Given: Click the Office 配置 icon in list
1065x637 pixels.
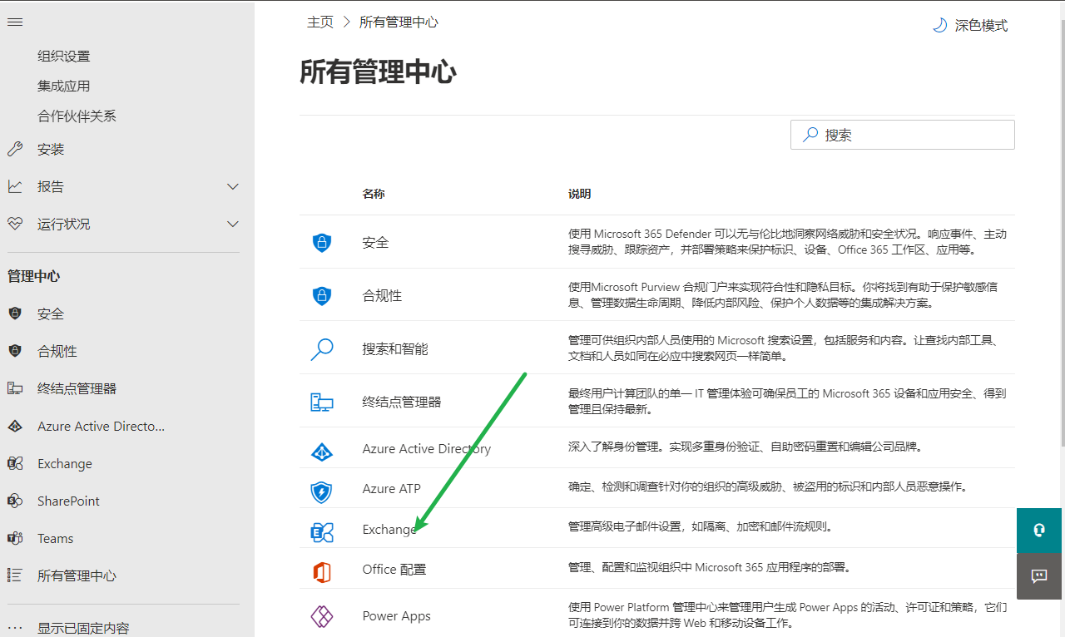Looking at the screenshot, I should (322, 571).
